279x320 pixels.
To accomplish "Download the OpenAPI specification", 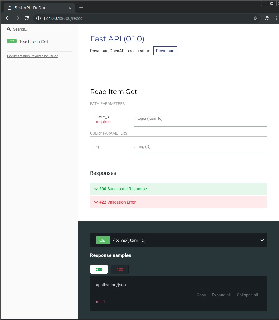I will (165, 51).
